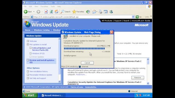This screenshot has width=175, height=98.
Task: Open the Back button history dropdown
Action: [34, 12]
